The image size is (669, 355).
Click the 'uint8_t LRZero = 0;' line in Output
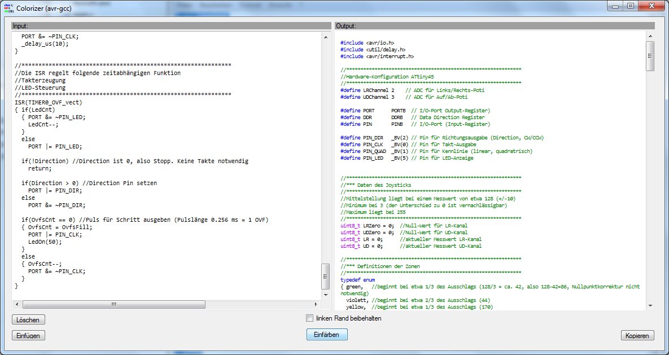pyautogui.click(x=404, y=226)
